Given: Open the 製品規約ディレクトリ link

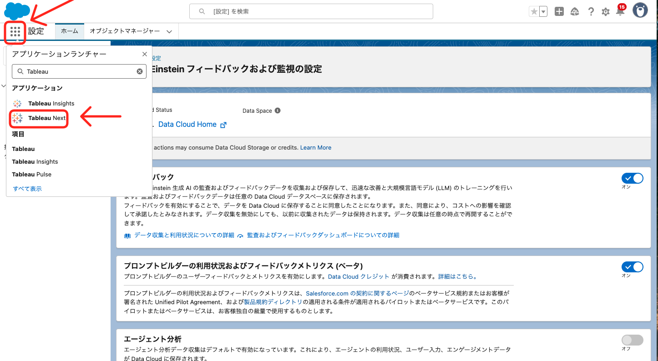Looking at the screenshot, I should [273, 302].
